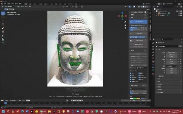The width and height of the screenshot is (183, 114).
Task: Choose the Transform tool
Action: [3, 32]
